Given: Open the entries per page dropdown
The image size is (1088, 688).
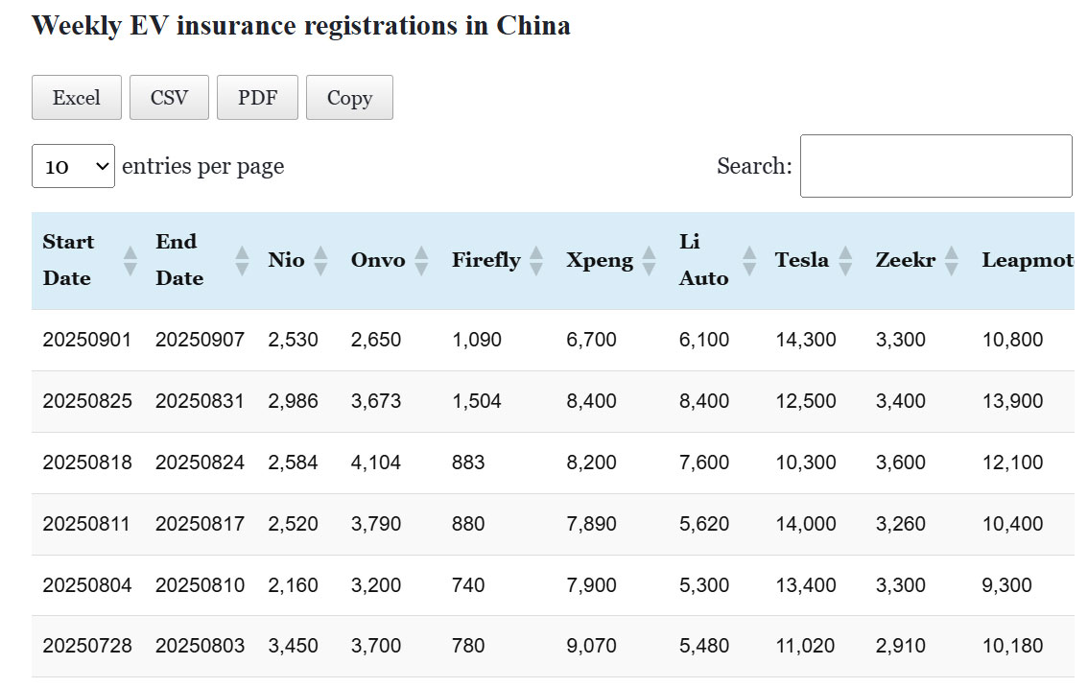Looking at the screenshot, I should click(73, 166).
